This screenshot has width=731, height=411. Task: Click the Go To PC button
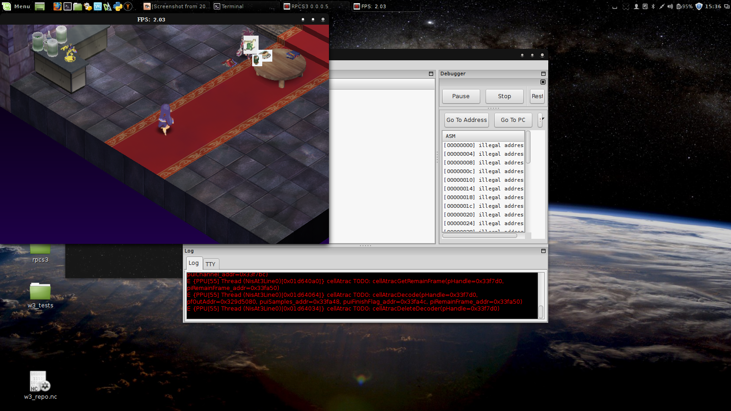coord(513,120)
